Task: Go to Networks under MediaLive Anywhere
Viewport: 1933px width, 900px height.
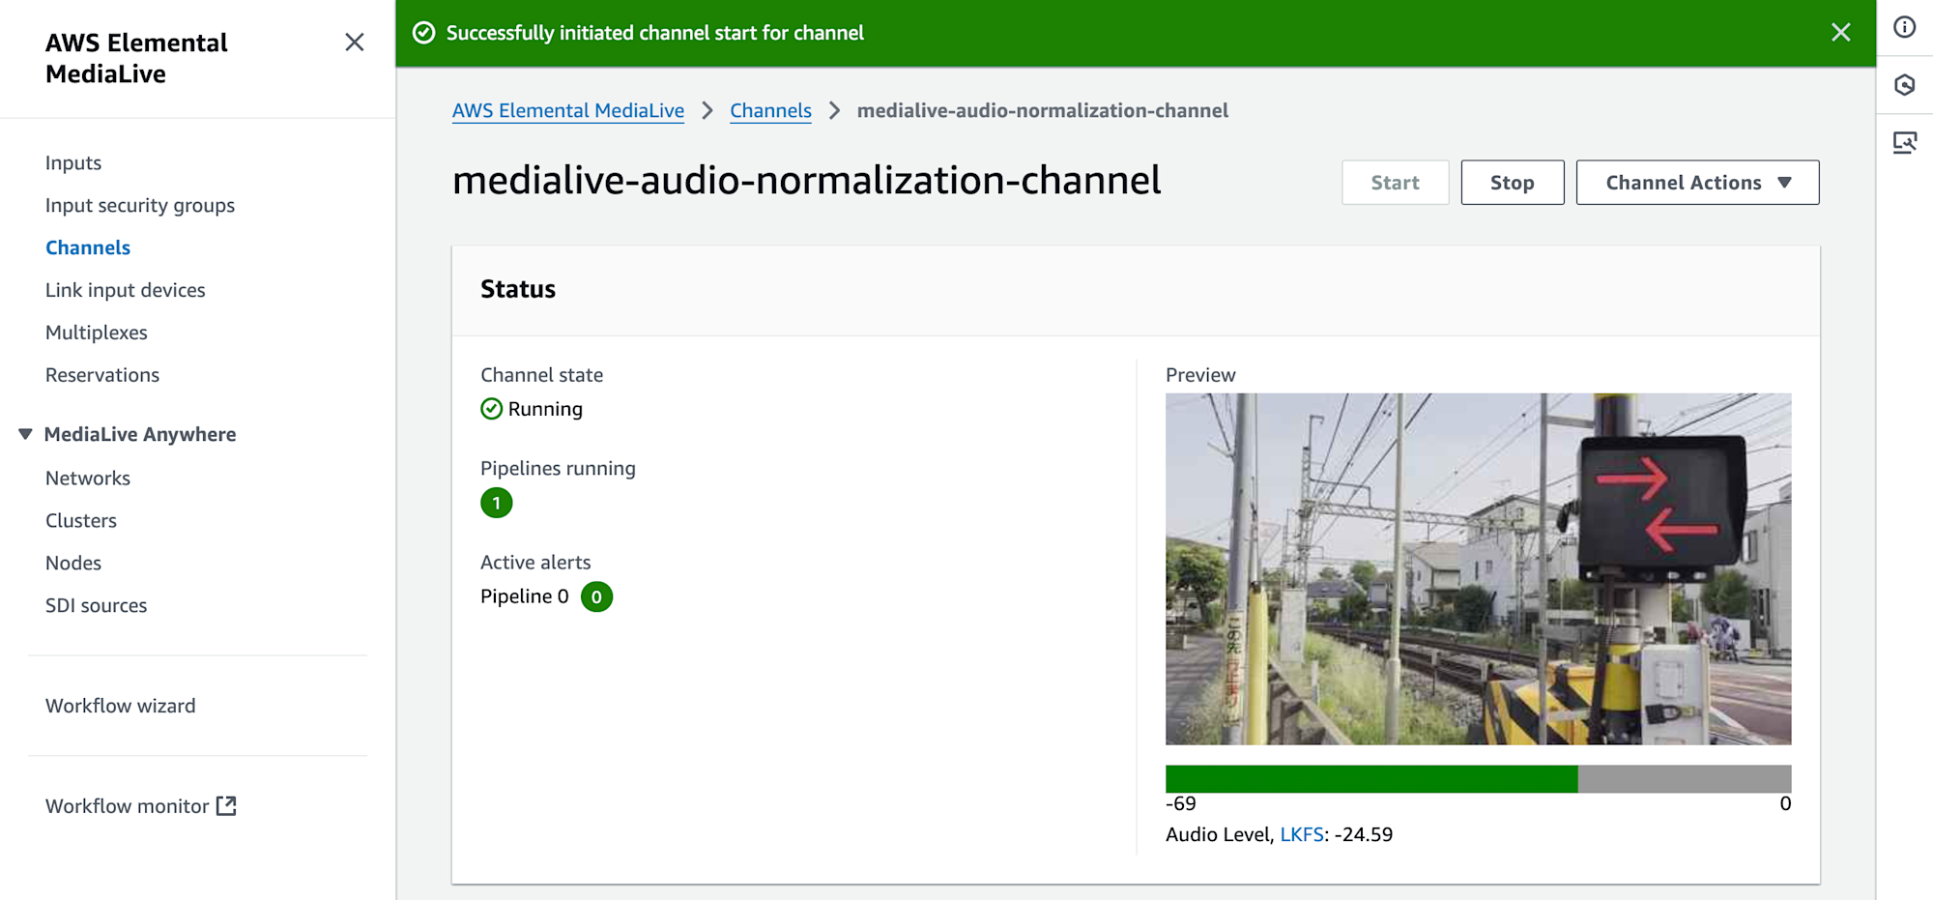Action: (88, 478)
